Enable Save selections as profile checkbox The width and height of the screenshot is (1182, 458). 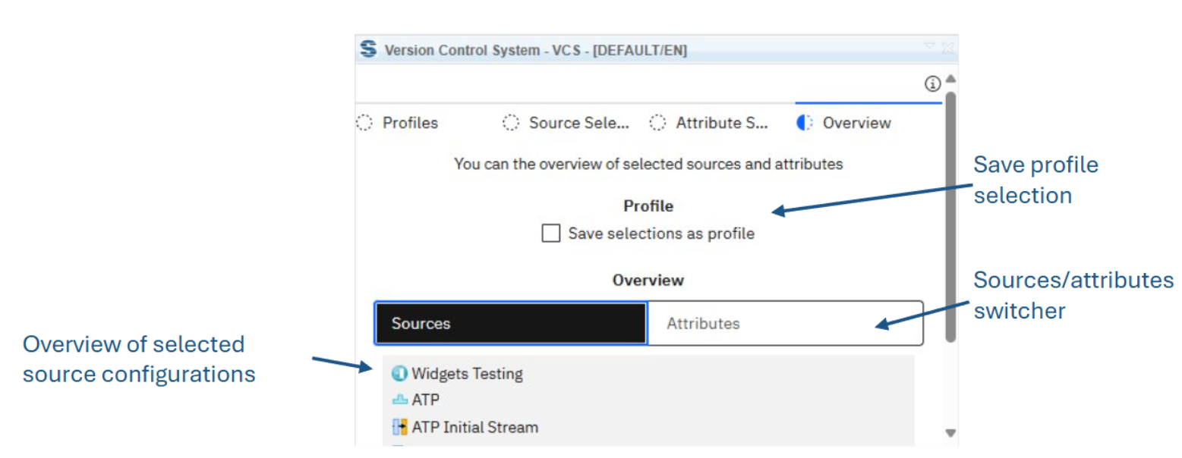551,234
